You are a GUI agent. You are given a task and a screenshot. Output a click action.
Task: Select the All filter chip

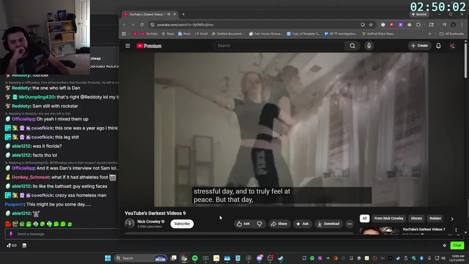pyautogui.click(x=365, y=218)
